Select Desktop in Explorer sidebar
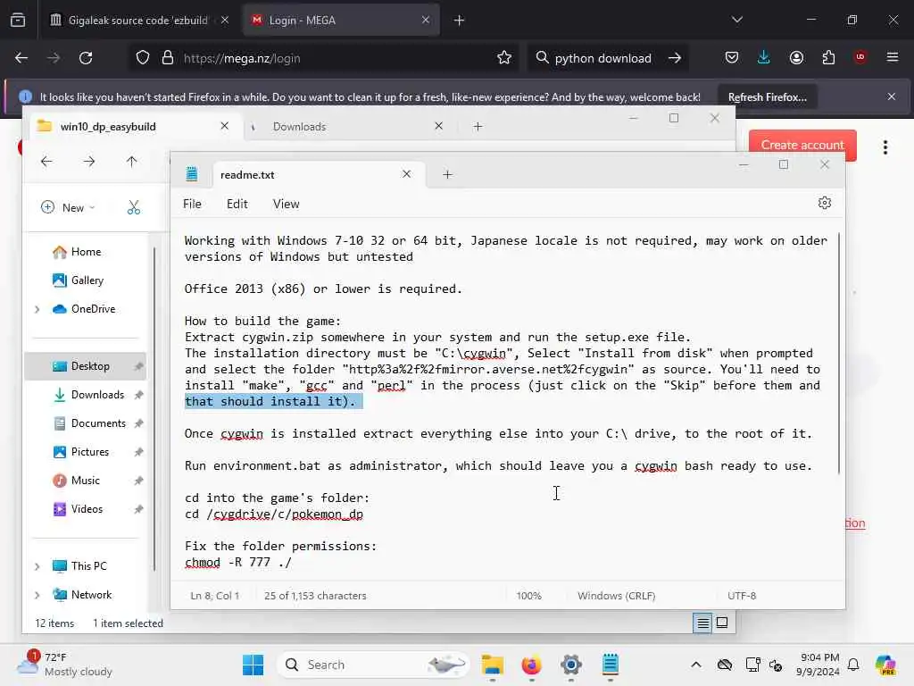The height and width of the screenshot is (686, 914). click(x=85, y=366)
